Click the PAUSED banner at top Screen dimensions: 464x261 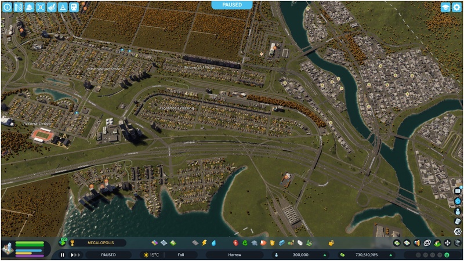click(x=232, y=5)
